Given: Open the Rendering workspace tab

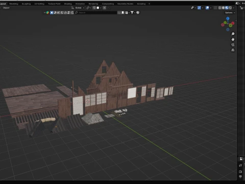Looking at the screenshot, I should (93, 4).
